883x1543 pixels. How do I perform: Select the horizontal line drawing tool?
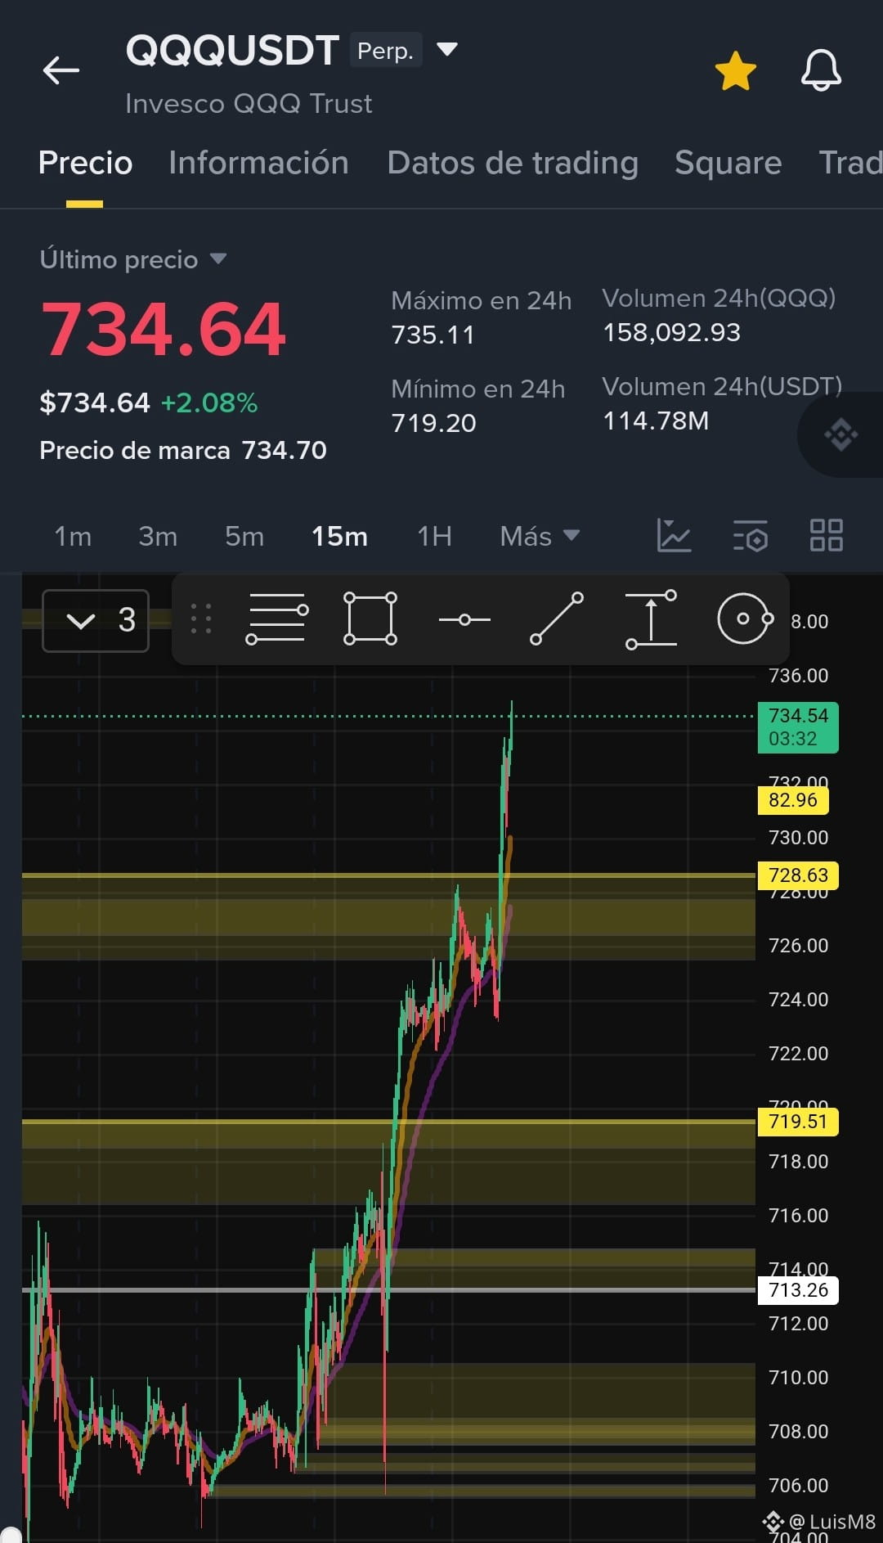(x=464, y=620)
